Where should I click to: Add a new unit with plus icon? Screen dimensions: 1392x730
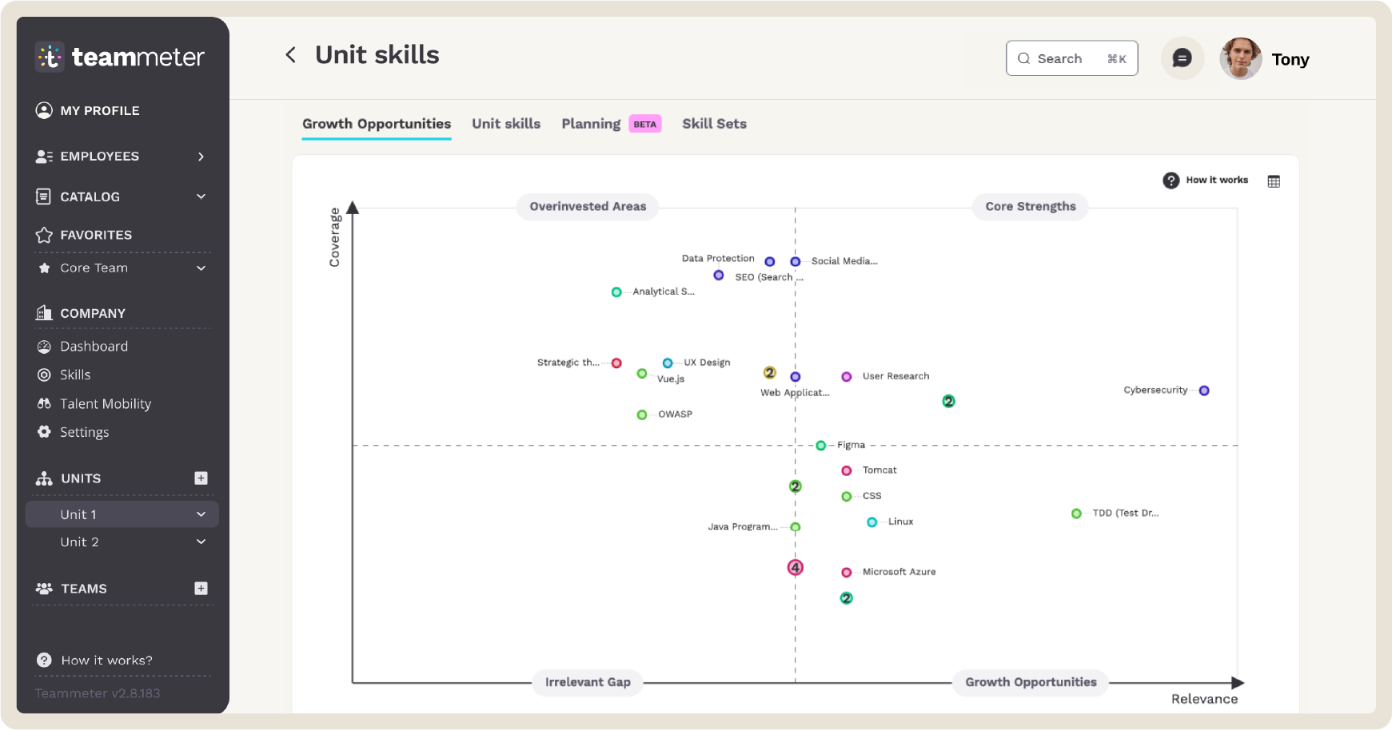tap(201, 478)
